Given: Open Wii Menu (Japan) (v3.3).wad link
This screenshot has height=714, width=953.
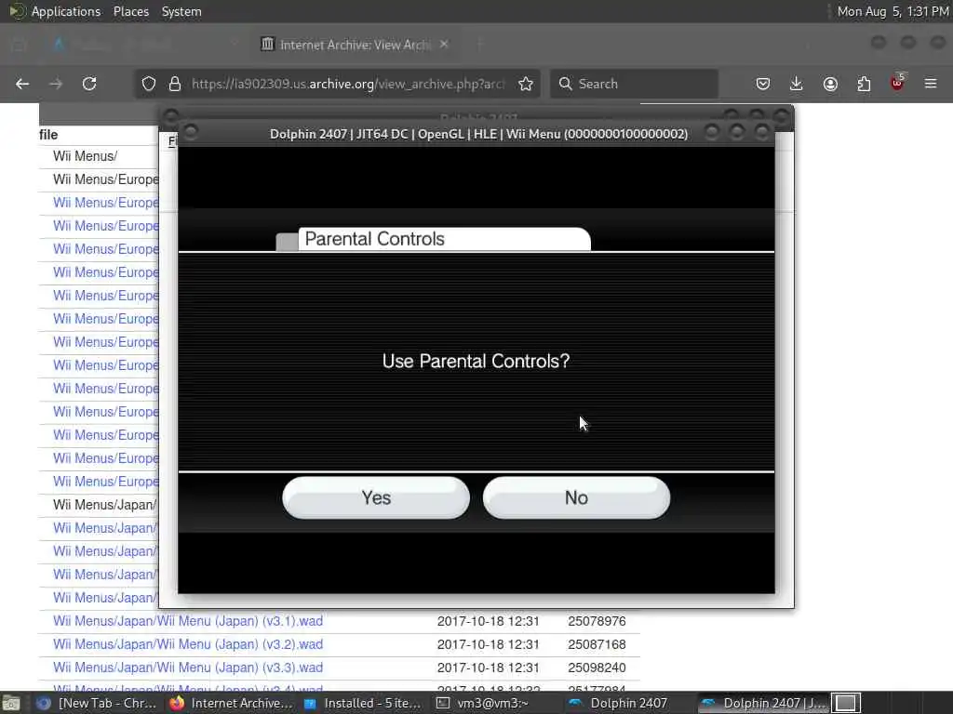Looking at the screenshot, I should coord(188,668).
